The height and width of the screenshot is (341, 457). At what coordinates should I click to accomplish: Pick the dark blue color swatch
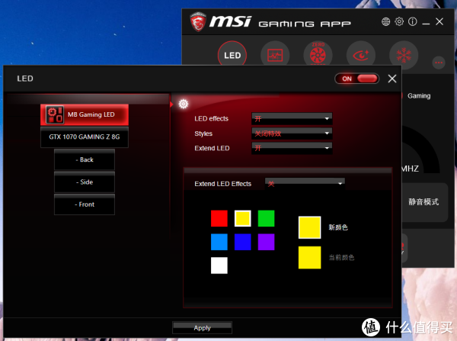click(243, 242)
